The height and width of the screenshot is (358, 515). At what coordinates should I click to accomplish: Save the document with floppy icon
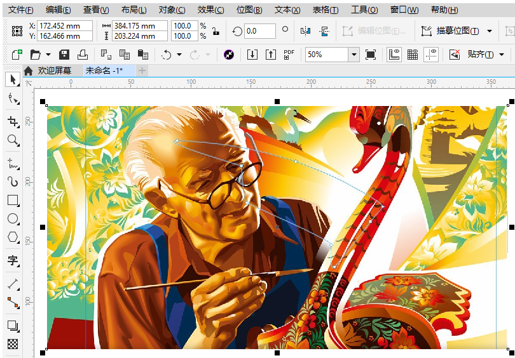click(x=64, y=55)
